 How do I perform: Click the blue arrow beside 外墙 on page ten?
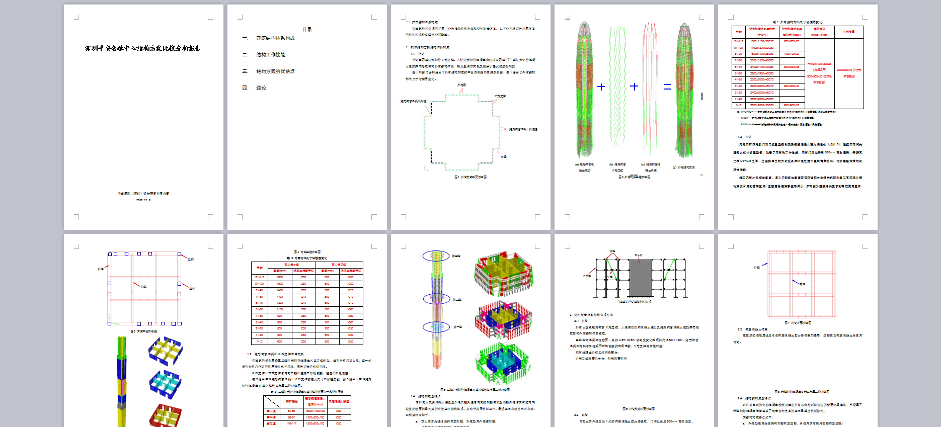[x=765, y=265]
